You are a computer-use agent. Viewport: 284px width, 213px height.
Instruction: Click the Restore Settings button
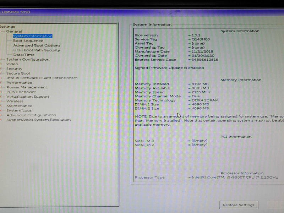pos(239,205)
